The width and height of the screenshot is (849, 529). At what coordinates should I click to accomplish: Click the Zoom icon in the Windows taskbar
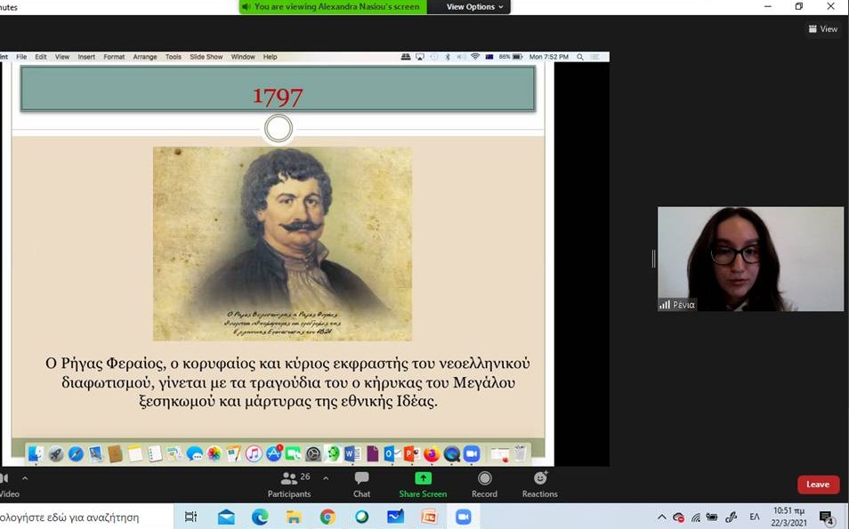click(x=463, y=517)
